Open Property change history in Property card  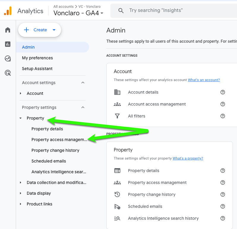[x=151, y=194]
